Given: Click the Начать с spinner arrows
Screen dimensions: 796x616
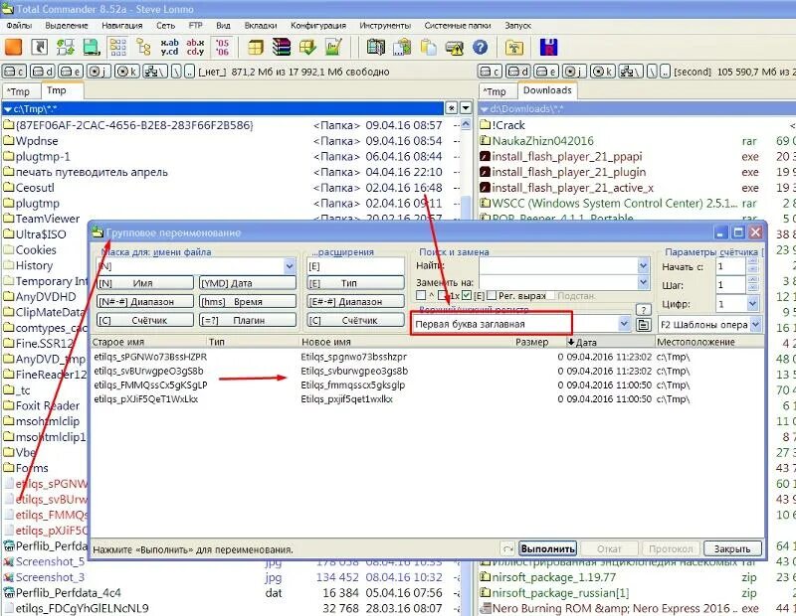Looking at the screenshot, I should tap(753, 265).
